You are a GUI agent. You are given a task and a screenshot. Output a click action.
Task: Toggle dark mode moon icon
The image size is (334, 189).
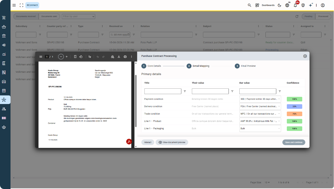point(279,5)
